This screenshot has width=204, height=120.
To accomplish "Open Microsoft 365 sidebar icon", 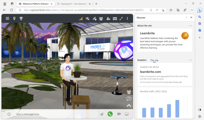I will click(200, 23).
